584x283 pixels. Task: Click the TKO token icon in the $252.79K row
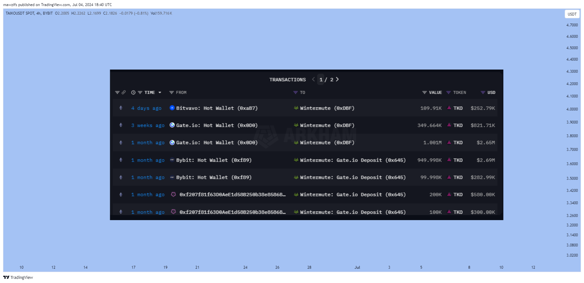(449, 108)
